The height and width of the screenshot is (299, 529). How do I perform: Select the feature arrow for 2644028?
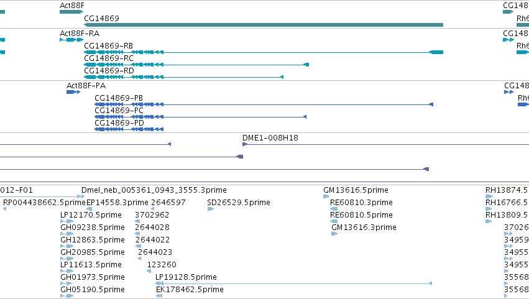pyautogui.click(x=137, y=234)
